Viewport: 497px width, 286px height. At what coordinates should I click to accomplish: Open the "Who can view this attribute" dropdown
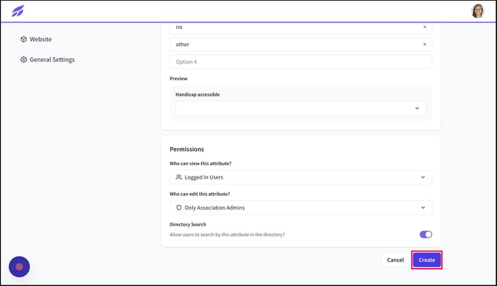pyautogui.click(x=301, y=177)
